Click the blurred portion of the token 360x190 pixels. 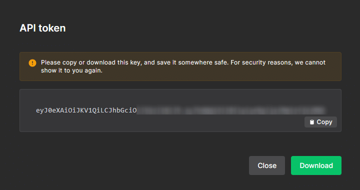pos(230,110)
